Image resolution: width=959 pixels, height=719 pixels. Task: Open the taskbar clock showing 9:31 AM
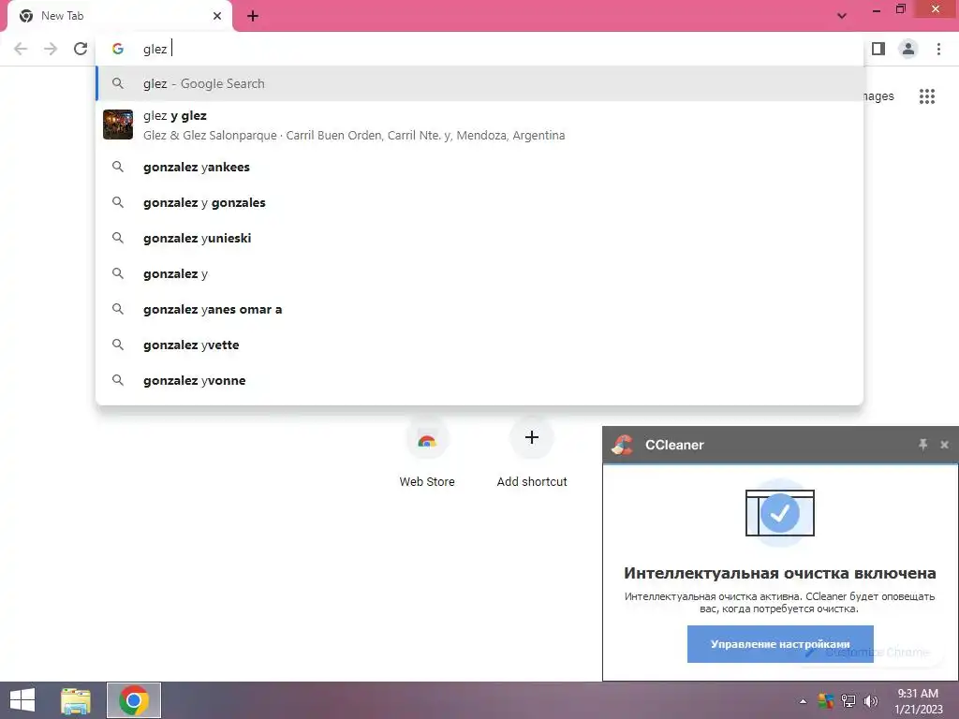(x=918, y=701)
